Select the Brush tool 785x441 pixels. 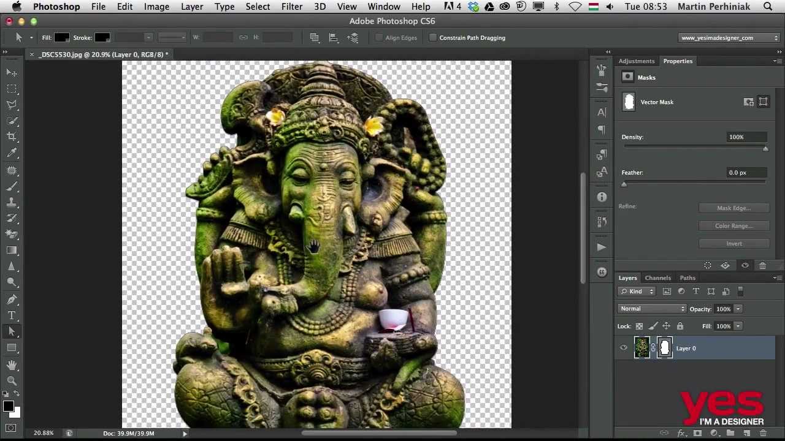point(12,187)
